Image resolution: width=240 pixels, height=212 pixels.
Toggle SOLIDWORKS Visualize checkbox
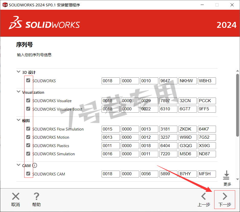pos(28,100)
